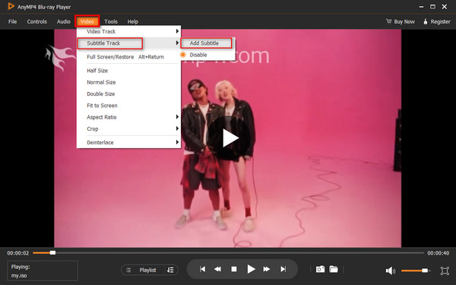Click the AnyMP4 Blu-ray Player logo icon
456x285 pixels.
pos(11,6)
